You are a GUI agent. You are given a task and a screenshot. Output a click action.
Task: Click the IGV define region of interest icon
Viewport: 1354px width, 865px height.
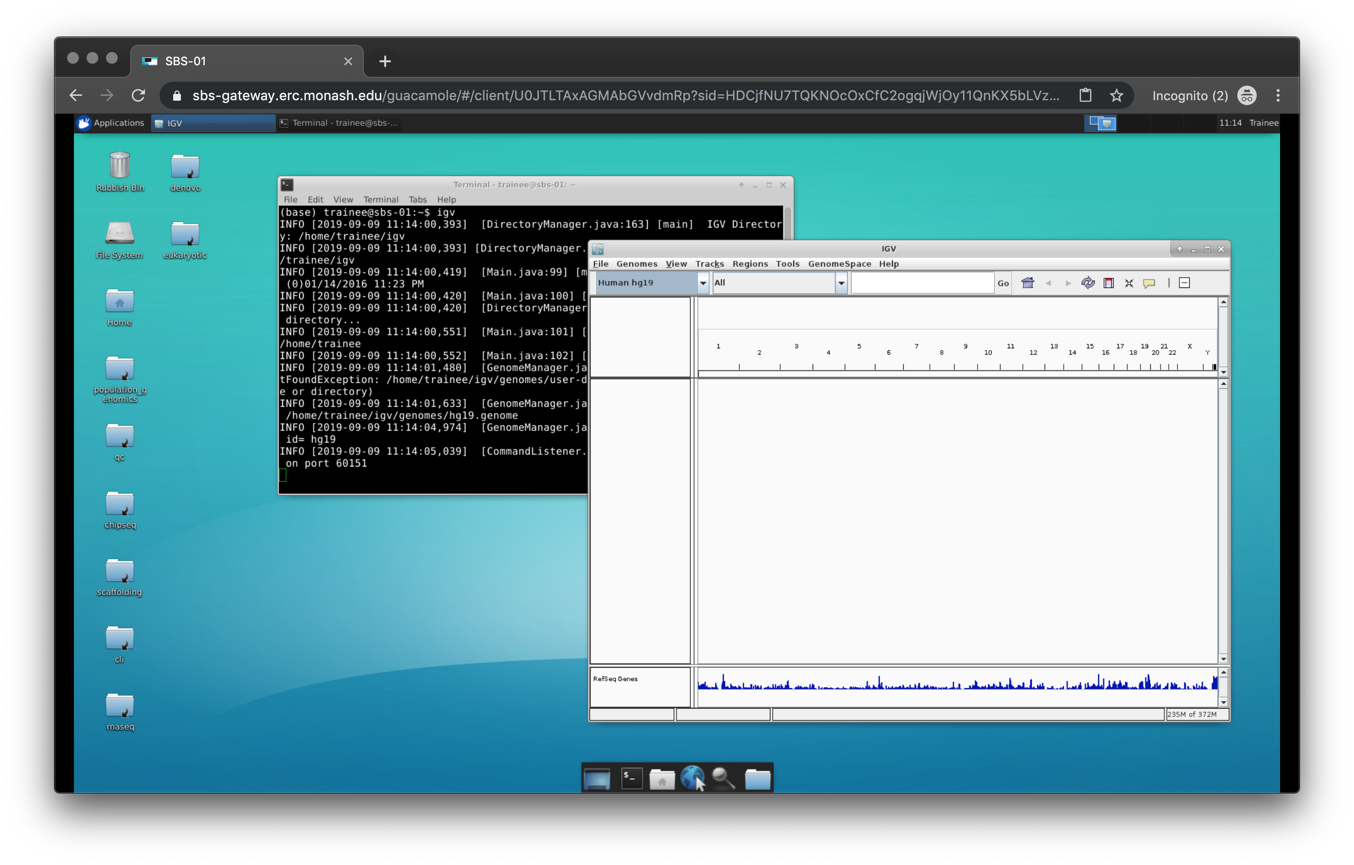point(1108,283)
